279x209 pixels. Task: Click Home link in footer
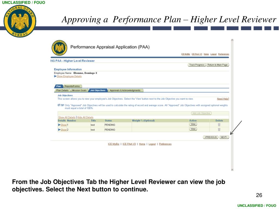142,144
